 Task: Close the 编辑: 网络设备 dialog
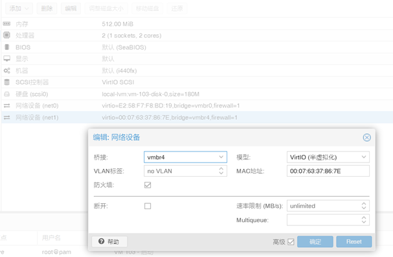click(x=366, y=137)
